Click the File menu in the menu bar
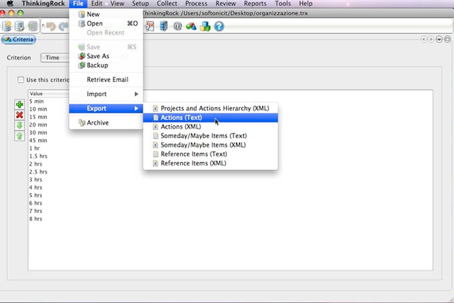The width and height of the screenshot is (454, 303). [78, 3]
